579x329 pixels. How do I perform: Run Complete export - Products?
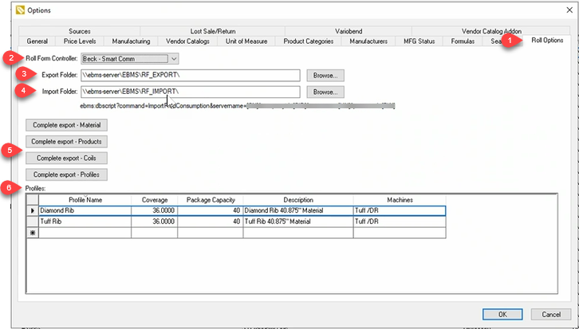pos(67,141)
